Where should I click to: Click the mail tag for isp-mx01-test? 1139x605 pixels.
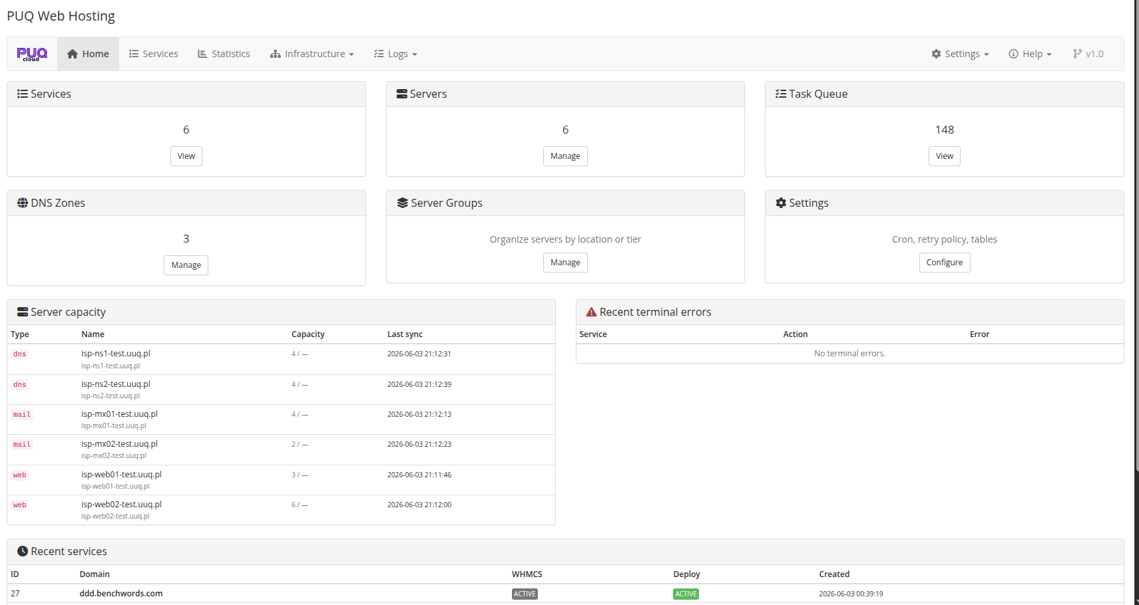22,415
